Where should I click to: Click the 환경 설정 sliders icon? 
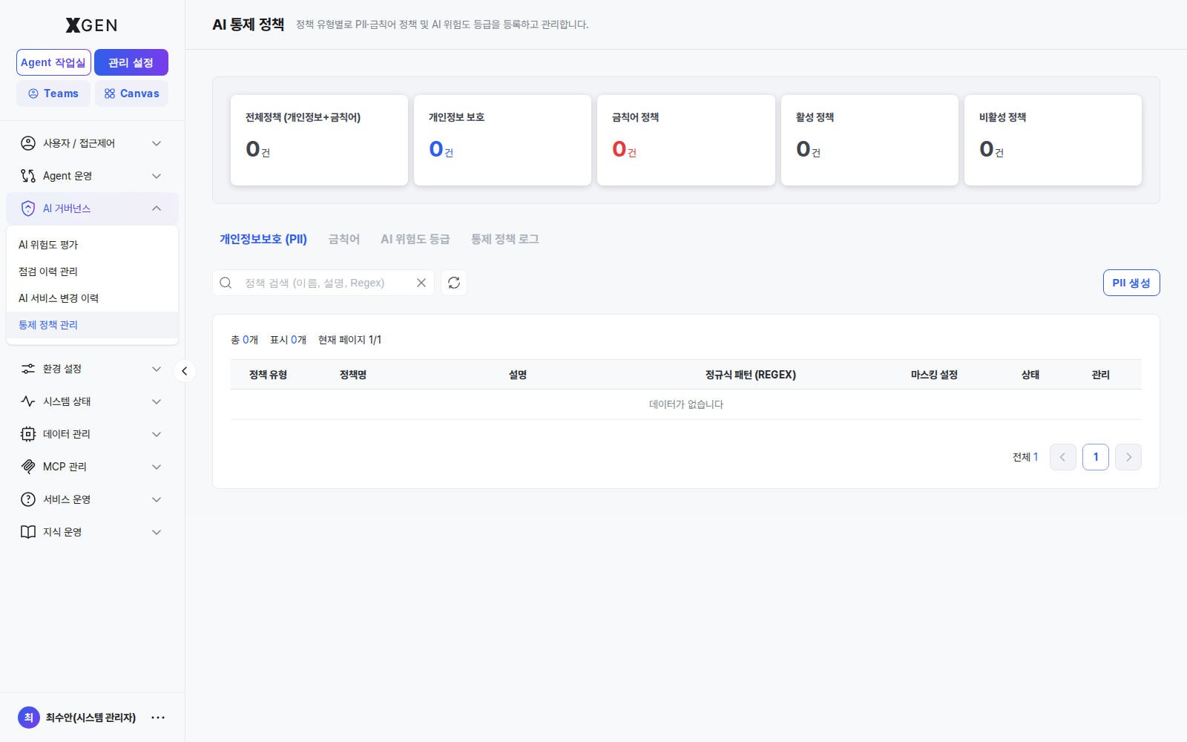pos(28,369)
